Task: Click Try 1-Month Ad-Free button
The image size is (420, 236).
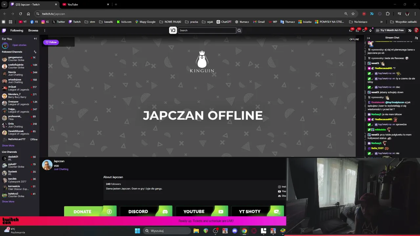Action: (389, 30)
